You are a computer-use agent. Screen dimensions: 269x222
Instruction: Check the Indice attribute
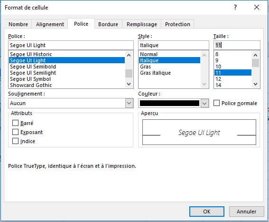(15, 141)
